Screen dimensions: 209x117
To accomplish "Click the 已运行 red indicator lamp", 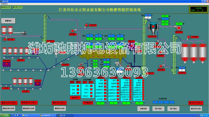I will [91, 93].
